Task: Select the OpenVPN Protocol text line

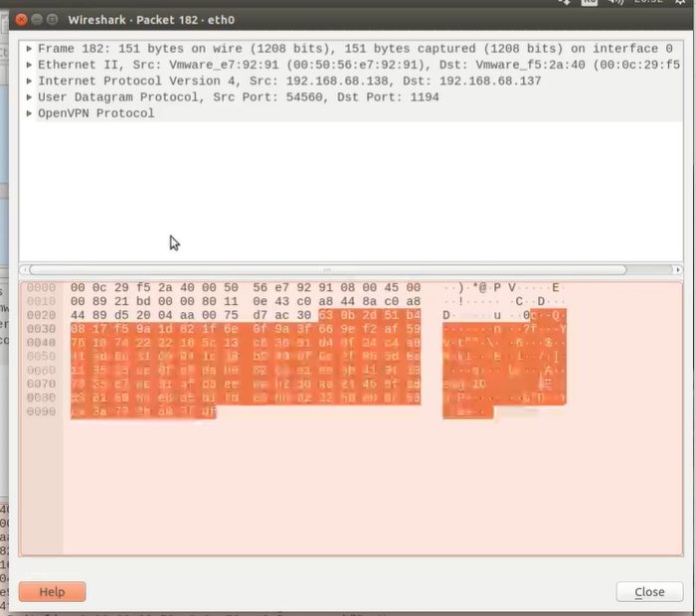Action: tap(95, 113)
